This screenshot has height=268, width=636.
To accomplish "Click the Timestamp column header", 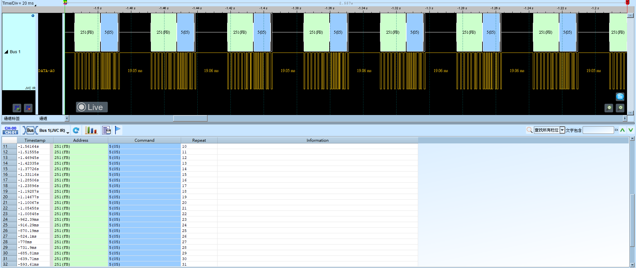I will 35,140.
